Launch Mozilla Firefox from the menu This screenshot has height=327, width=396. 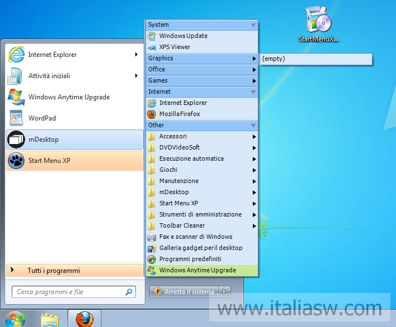pyautogui.click(x=202, y=114)
